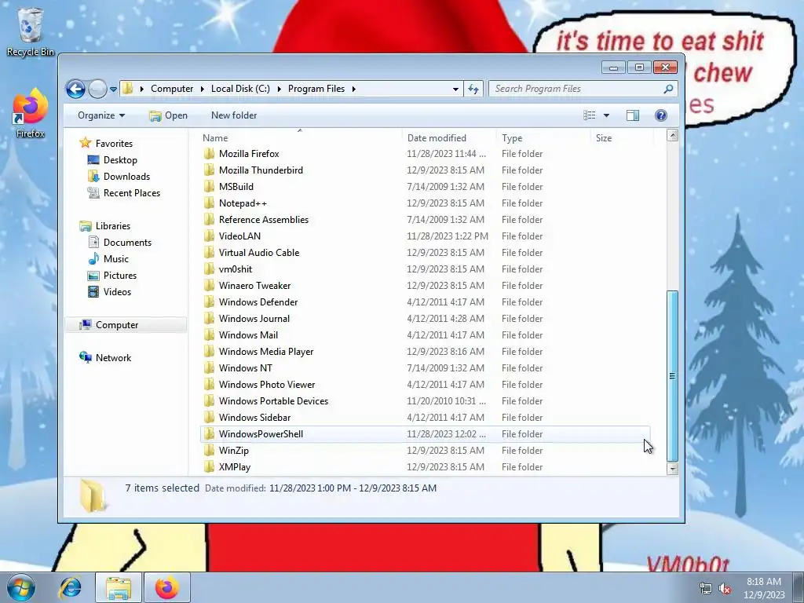Viewport: 804px width, 603px height.
Task: Select Local Disk (C:) in the breadcrumb
Action: pos(240,89)
